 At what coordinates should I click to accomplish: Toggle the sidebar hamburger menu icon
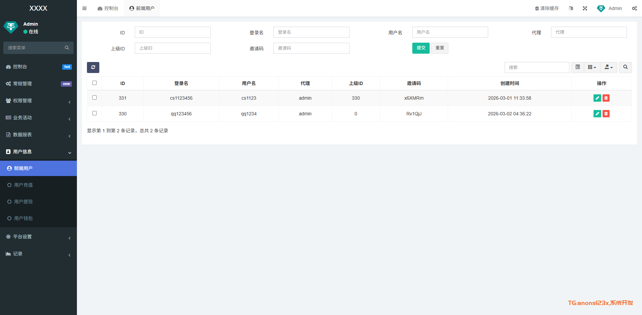[84, 8]
